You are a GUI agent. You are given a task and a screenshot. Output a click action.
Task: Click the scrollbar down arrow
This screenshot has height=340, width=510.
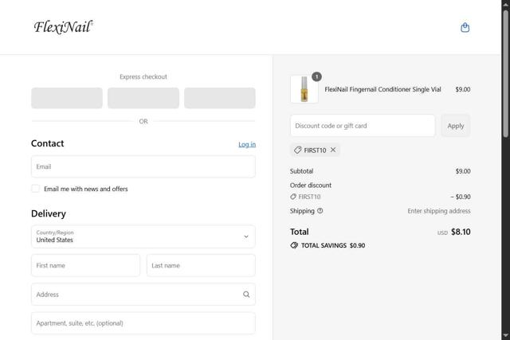click(505, 335)
